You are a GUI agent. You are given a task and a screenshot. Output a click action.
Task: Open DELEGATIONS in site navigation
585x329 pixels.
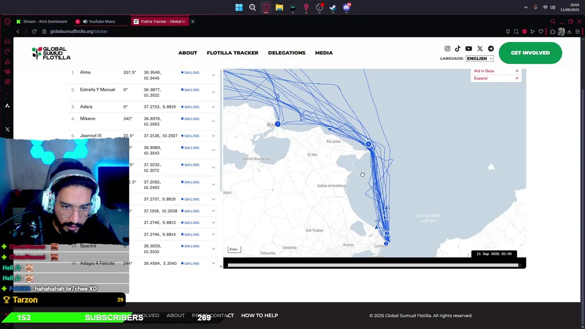click(x=287, y=53)
